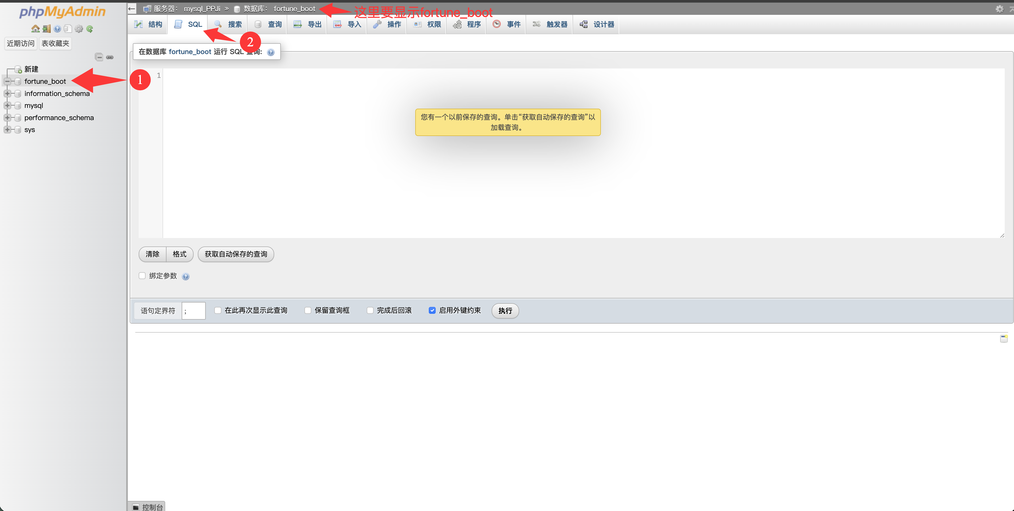Expand the information_schema database node
Viewport: 1014px width, 511px height.
pos(7,94)
